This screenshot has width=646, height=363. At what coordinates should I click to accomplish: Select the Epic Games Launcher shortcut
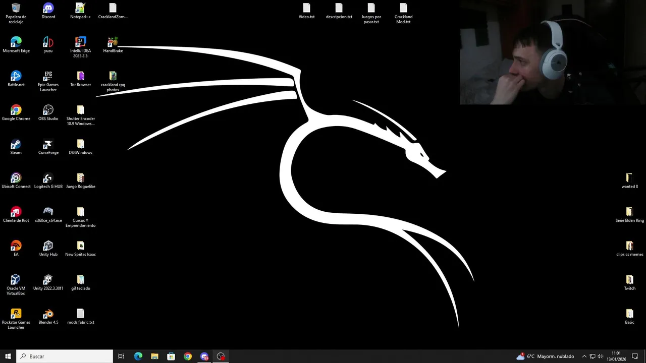pyautogui.click(x=48, y=81)
